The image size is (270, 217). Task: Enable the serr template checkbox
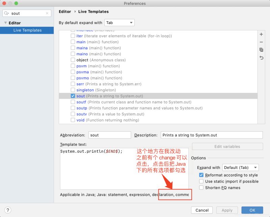[x=73, y=84]
